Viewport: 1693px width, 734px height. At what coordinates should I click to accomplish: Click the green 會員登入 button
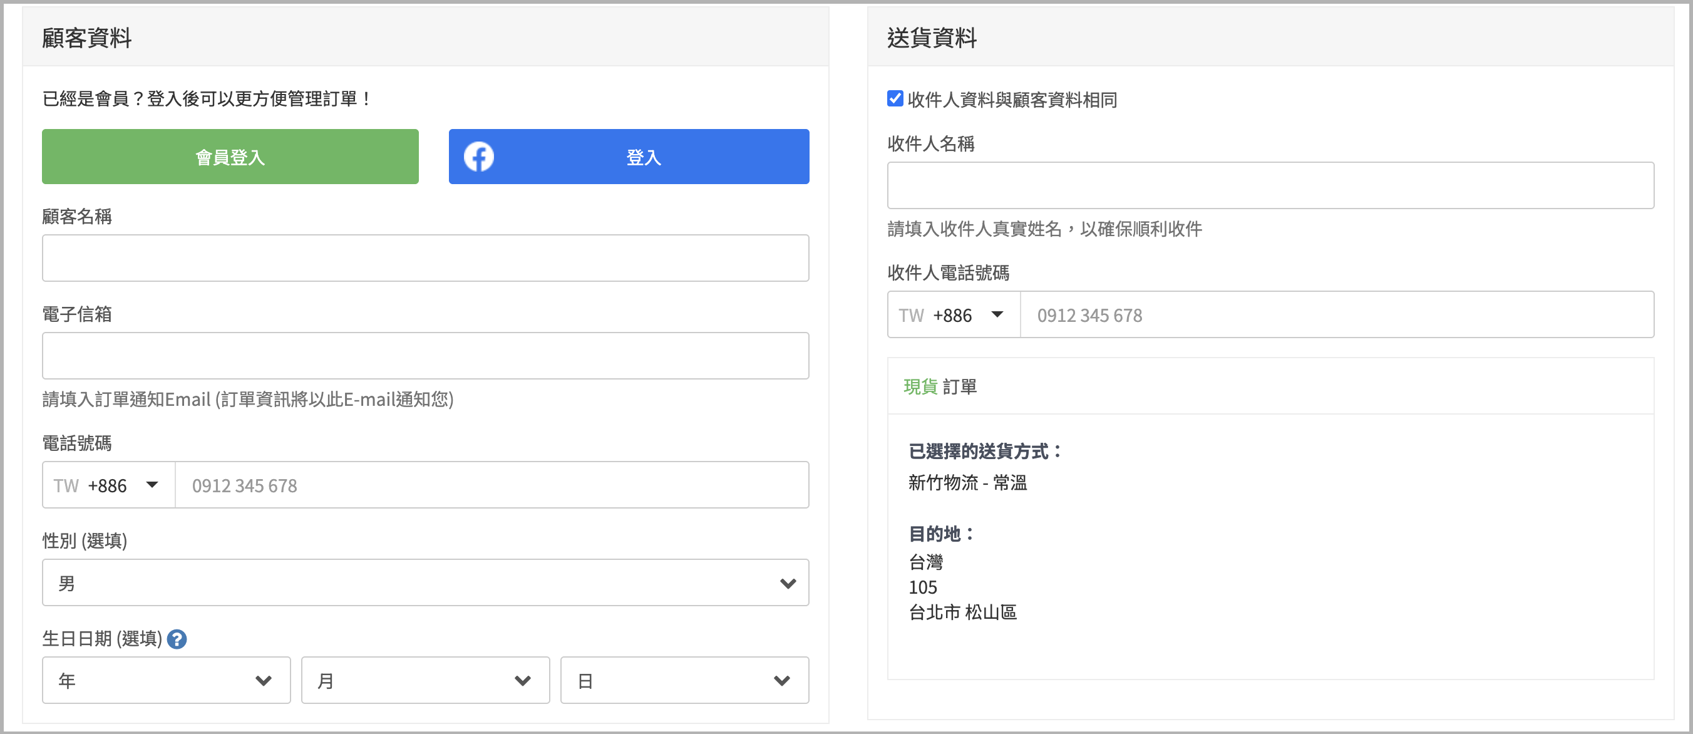coord(230,157)
